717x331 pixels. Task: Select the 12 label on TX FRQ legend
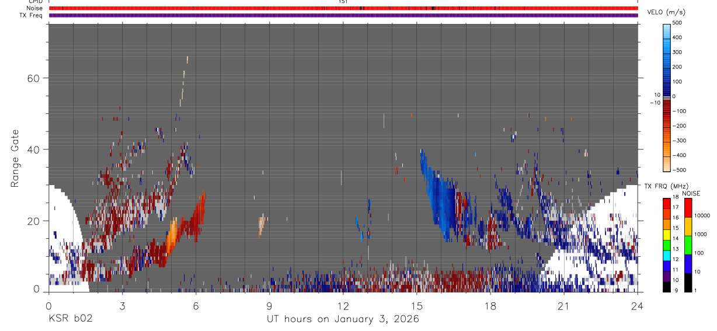tap(676, 259)
